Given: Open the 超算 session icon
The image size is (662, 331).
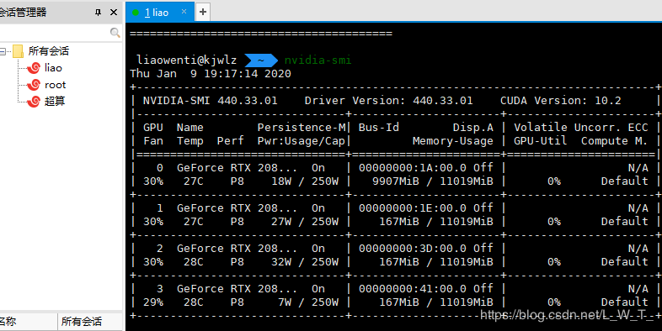Looking at the screenshot, I should click(x=34, y=101).
